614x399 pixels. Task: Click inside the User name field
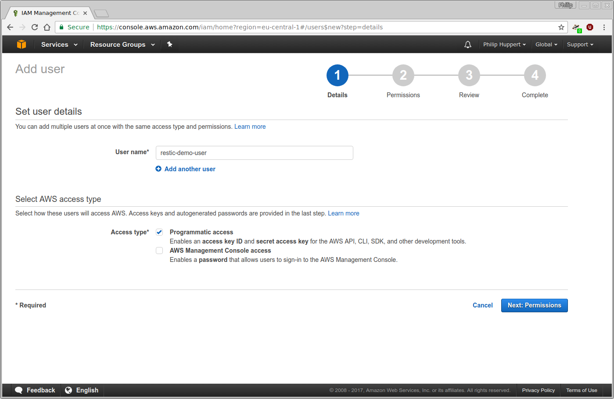coord(254,152)
